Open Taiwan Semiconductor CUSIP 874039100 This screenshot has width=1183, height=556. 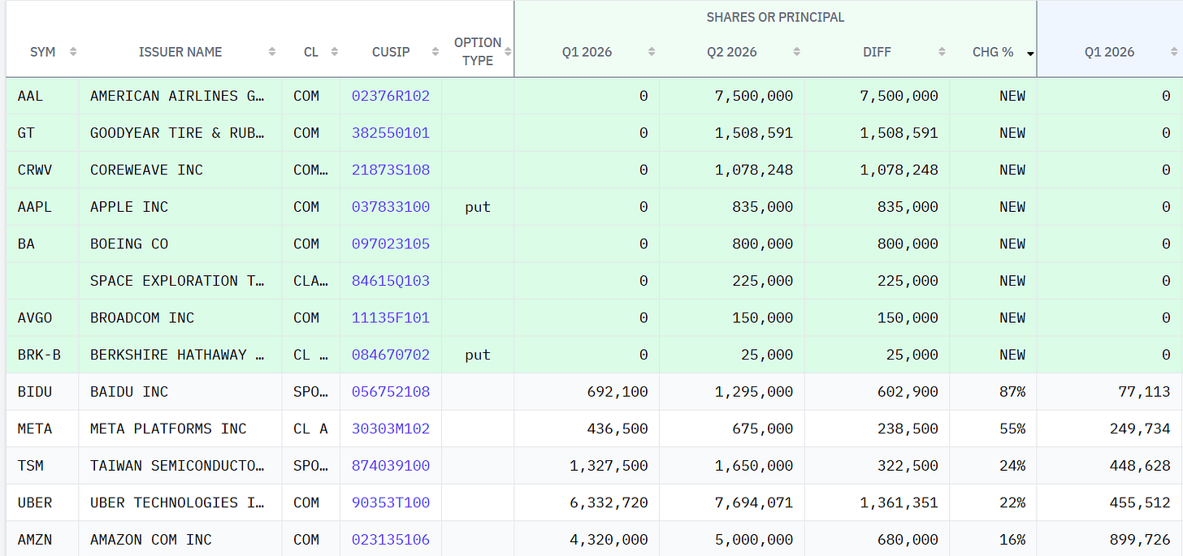(x=391, y=466)
